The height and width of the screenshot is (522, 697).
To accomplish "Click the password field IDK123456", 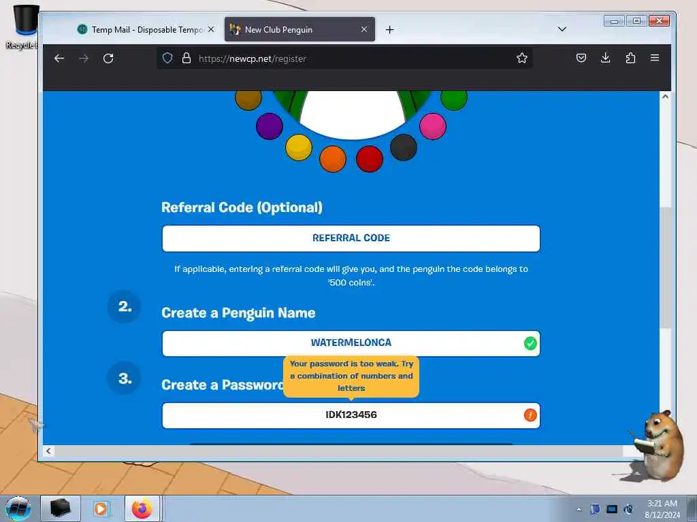I will pyautogui.click(x=351, y=415).
